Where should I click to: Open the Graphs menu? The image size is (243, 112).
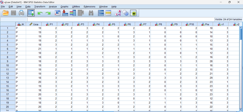point(65,7)
